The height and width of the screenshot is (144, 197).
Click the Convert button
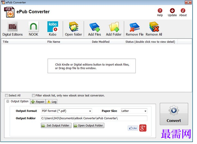coord(174,114)
